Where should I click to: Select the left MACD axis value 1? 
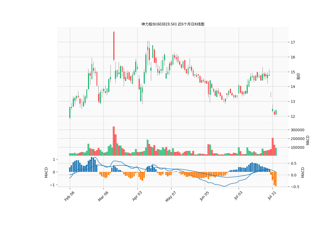[x=54, y=159]
